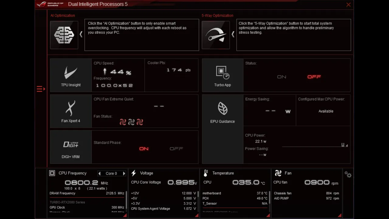Click the CPU Frequency chip icon
This screenshot has width=389, height=219.
point(52,173)
